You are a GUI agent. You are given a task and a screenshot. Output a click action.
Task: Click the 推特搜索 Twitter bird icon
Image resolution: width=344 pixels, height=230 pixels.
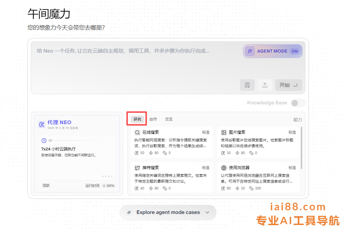pyautogui.click(x=137, y=168)
